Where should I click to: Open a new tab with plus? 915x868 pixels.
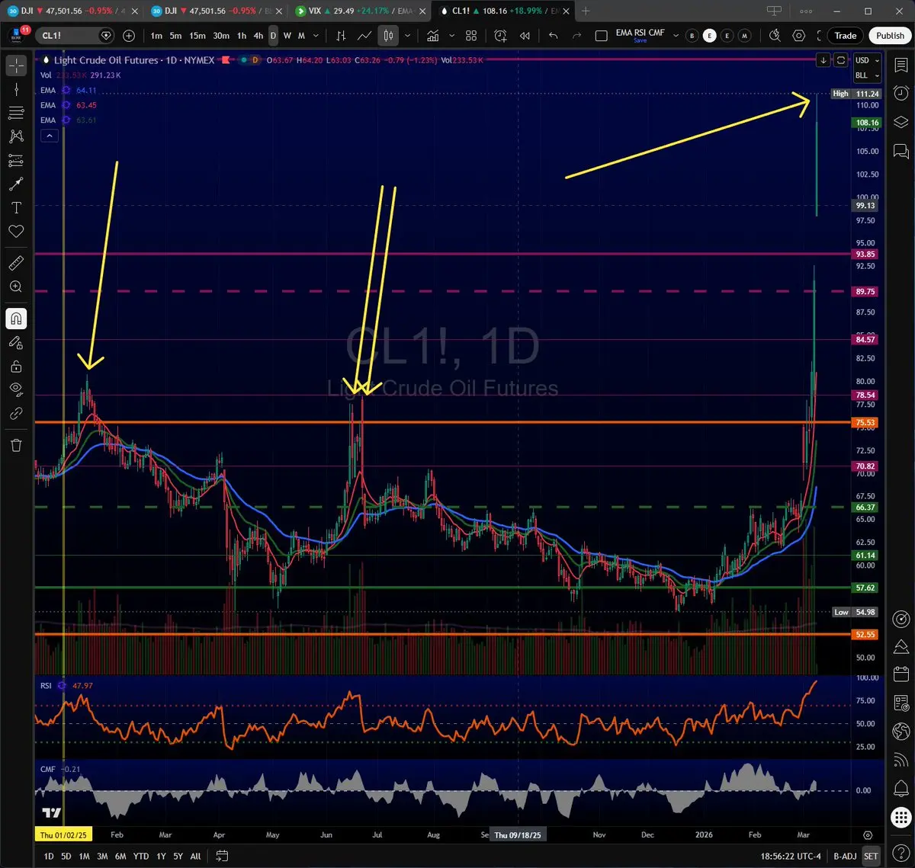point(586,11)
